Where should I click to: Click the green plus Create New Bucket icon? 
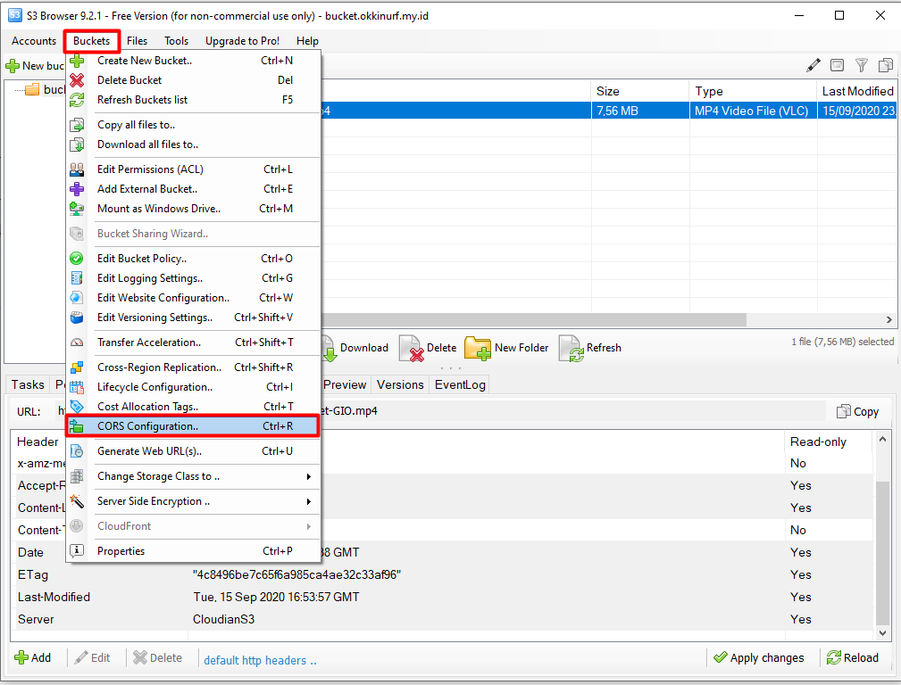point(77,61)
